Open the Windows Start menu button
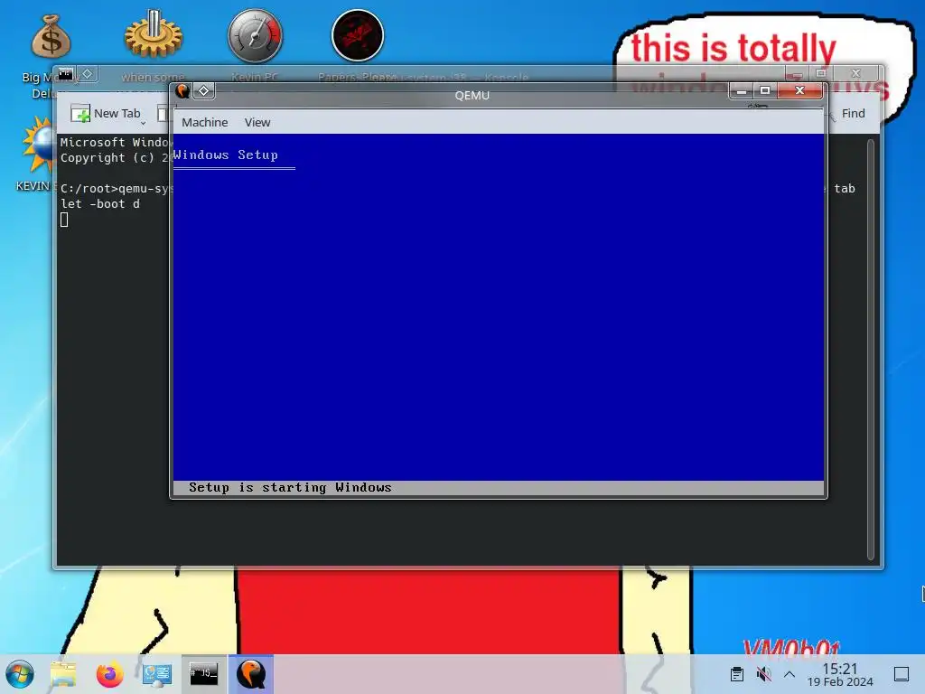The image size is (925, 694). [x=20, y=674]
